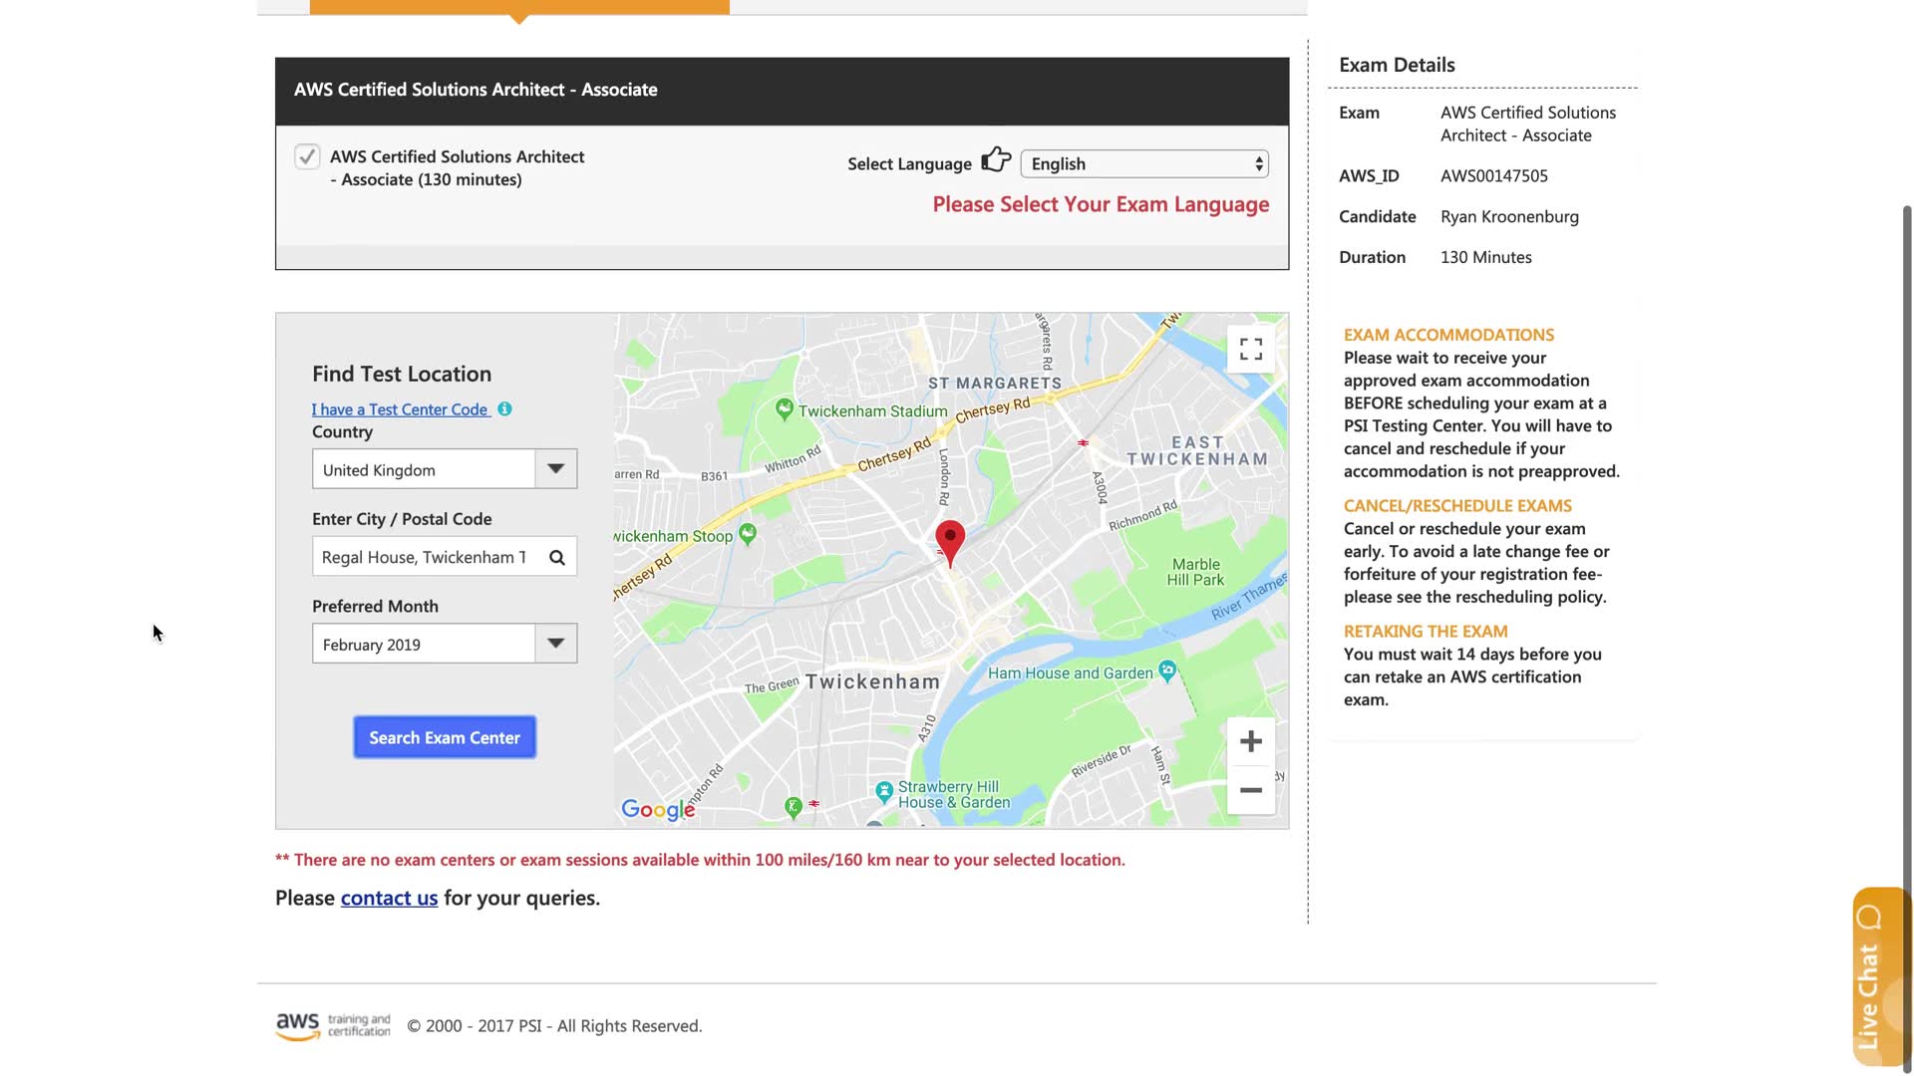Screen dimensions: 1914x1076
Task: Zoom out on the map
Action: (x=1250, y=790)
